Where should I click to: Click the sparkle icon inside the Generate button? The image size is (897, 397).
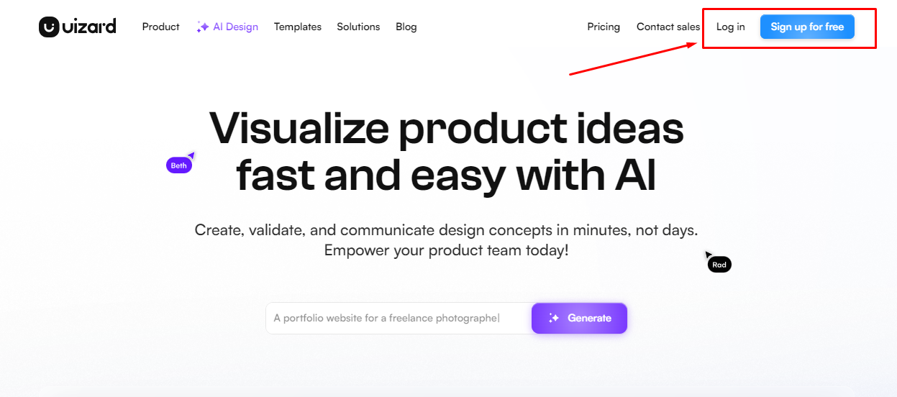point(554,318)
